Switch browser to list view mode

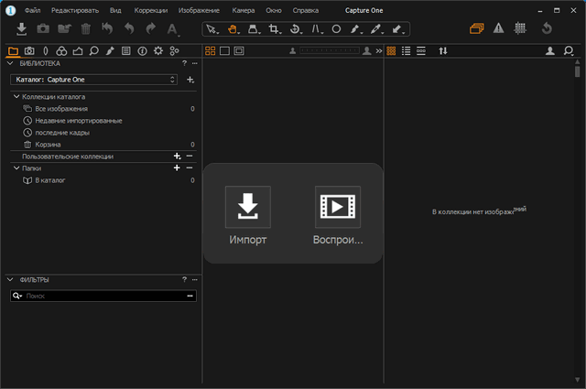pos(407,50)
